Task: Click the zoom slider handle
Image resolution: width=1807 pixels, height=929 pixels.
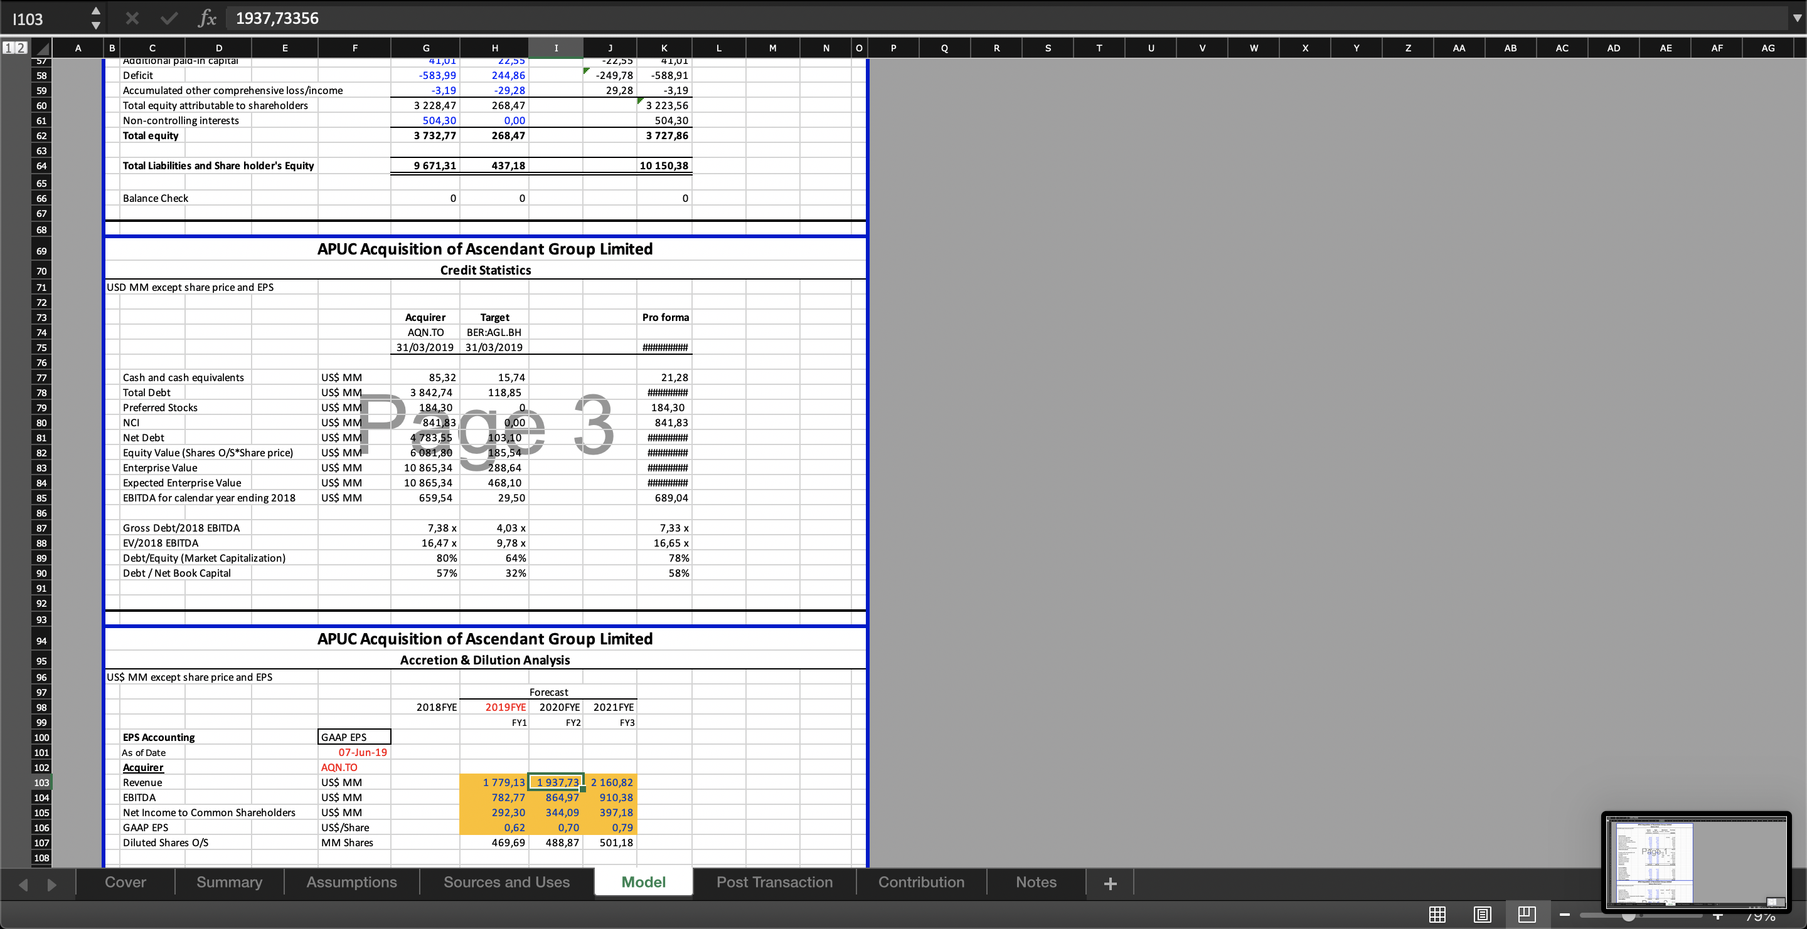Action: [x=1629, y=916]
